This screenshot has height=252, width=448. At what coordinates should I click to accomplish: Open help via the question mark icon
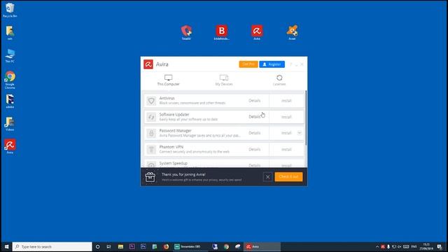click(x=291, y=64)
